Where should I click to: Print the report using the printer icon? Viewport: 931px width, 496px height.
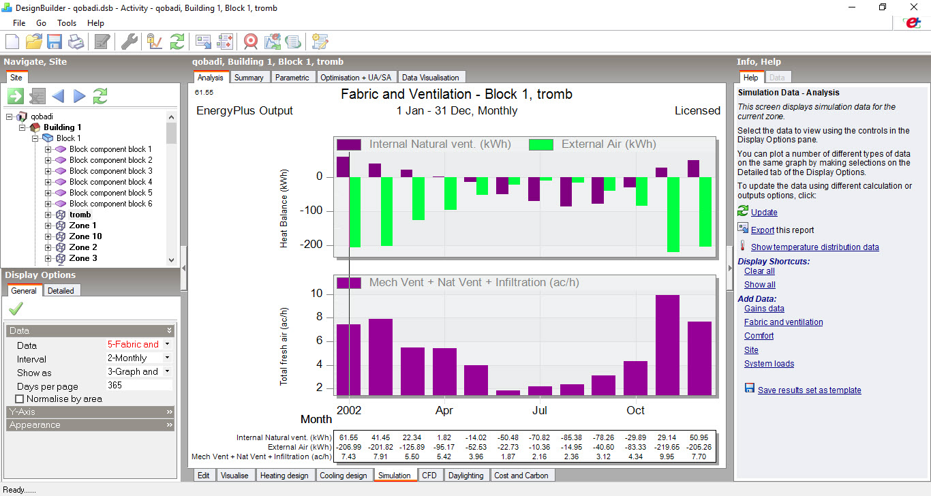pos(76,42)
